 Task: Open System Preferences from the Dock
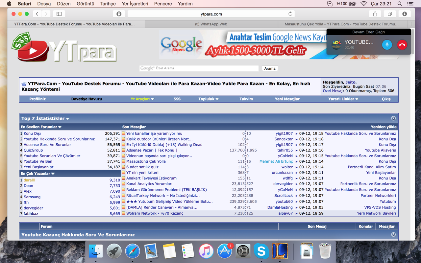[x=243, y=251]
